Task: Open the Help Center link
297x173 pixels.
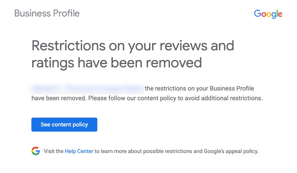Action: [79, 151]
